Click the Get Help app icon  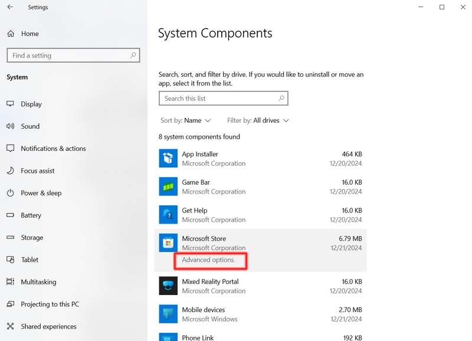tap(168, 215)
